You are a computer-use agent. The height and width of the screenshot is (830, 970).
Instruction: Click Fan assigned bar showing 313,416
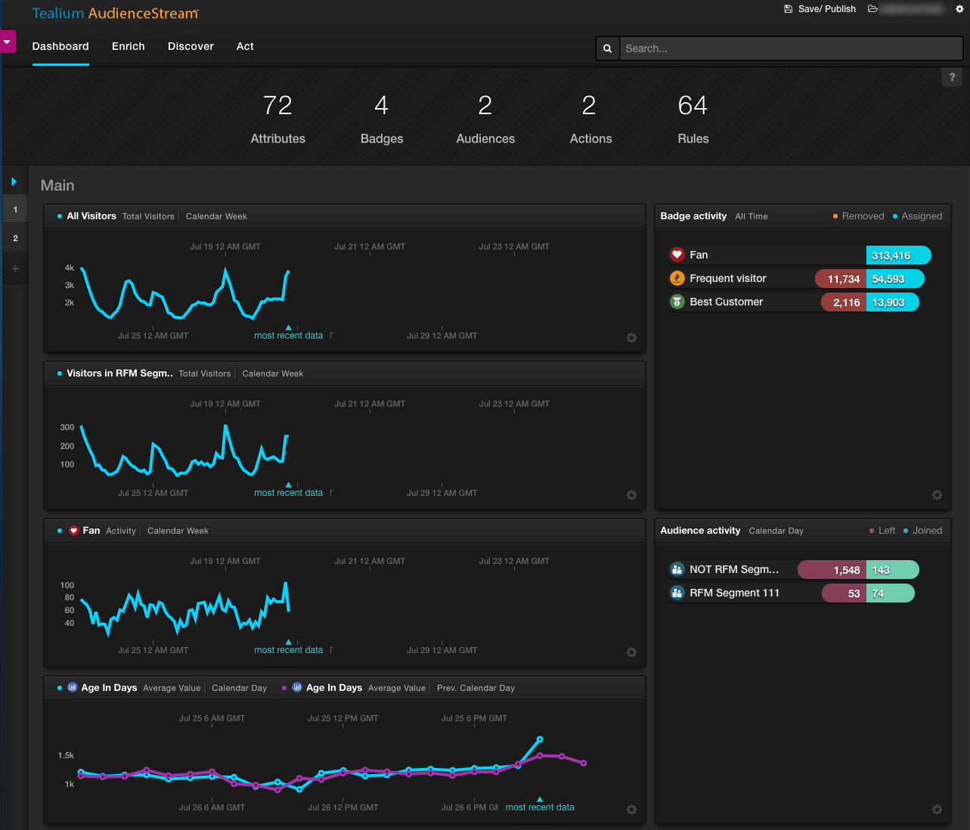(x=897, y=256)
